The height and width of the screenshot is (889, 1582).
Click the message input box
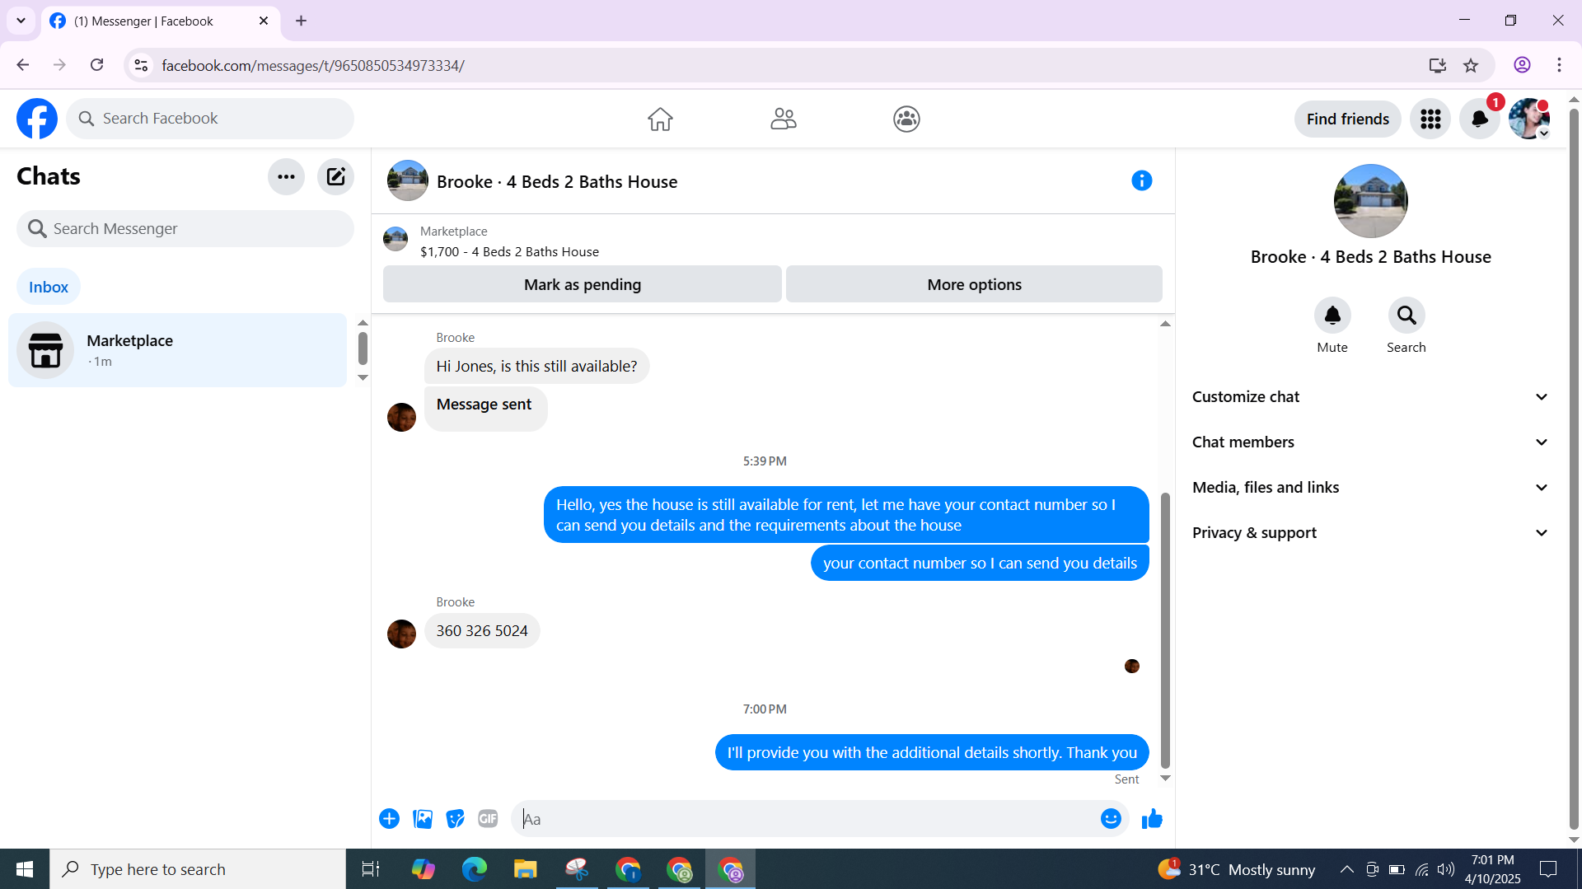coord(807,819)
